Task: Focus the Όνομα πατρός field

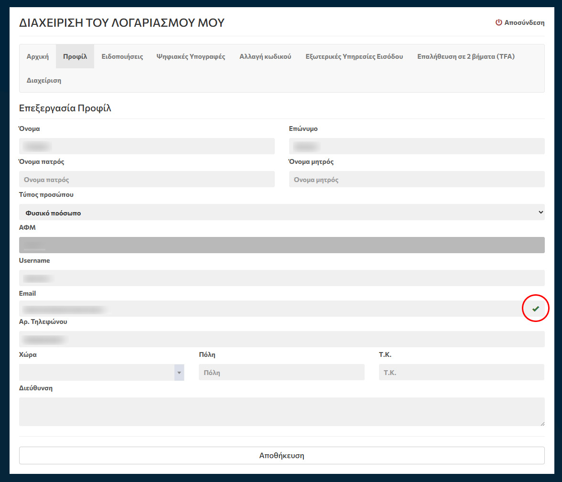Action: [147, 179]
